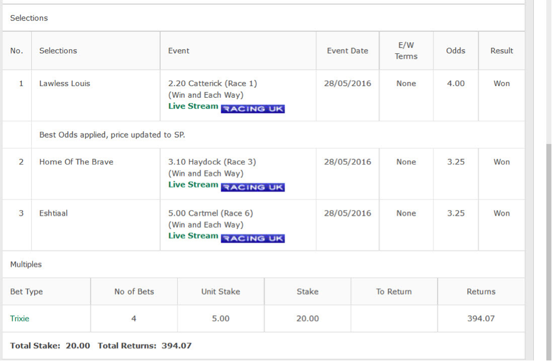Select the Eshtiaal selection name
This screenshot has width=552, height=361.
[53, 213]
